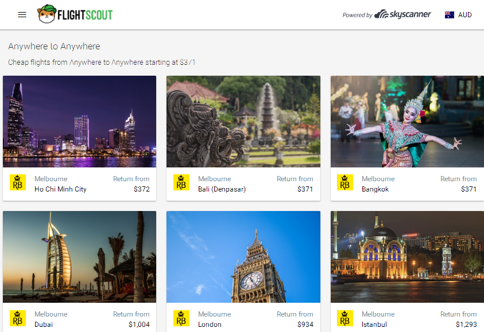Click the $372 return price
The height and width of the screenshot is (332, 484).
pos(142,189)
